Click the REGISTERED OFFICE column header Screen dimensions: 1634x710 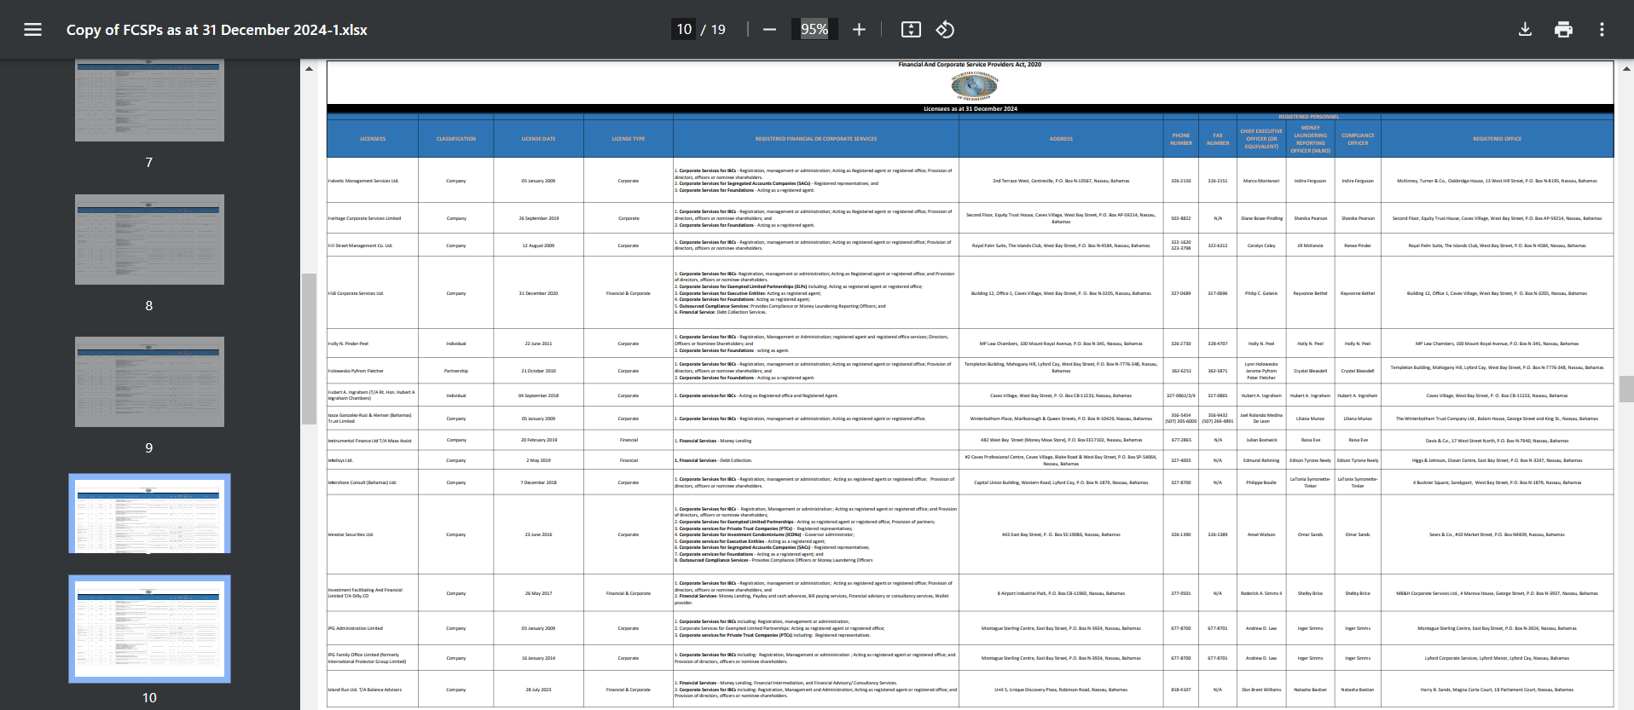1497,139
